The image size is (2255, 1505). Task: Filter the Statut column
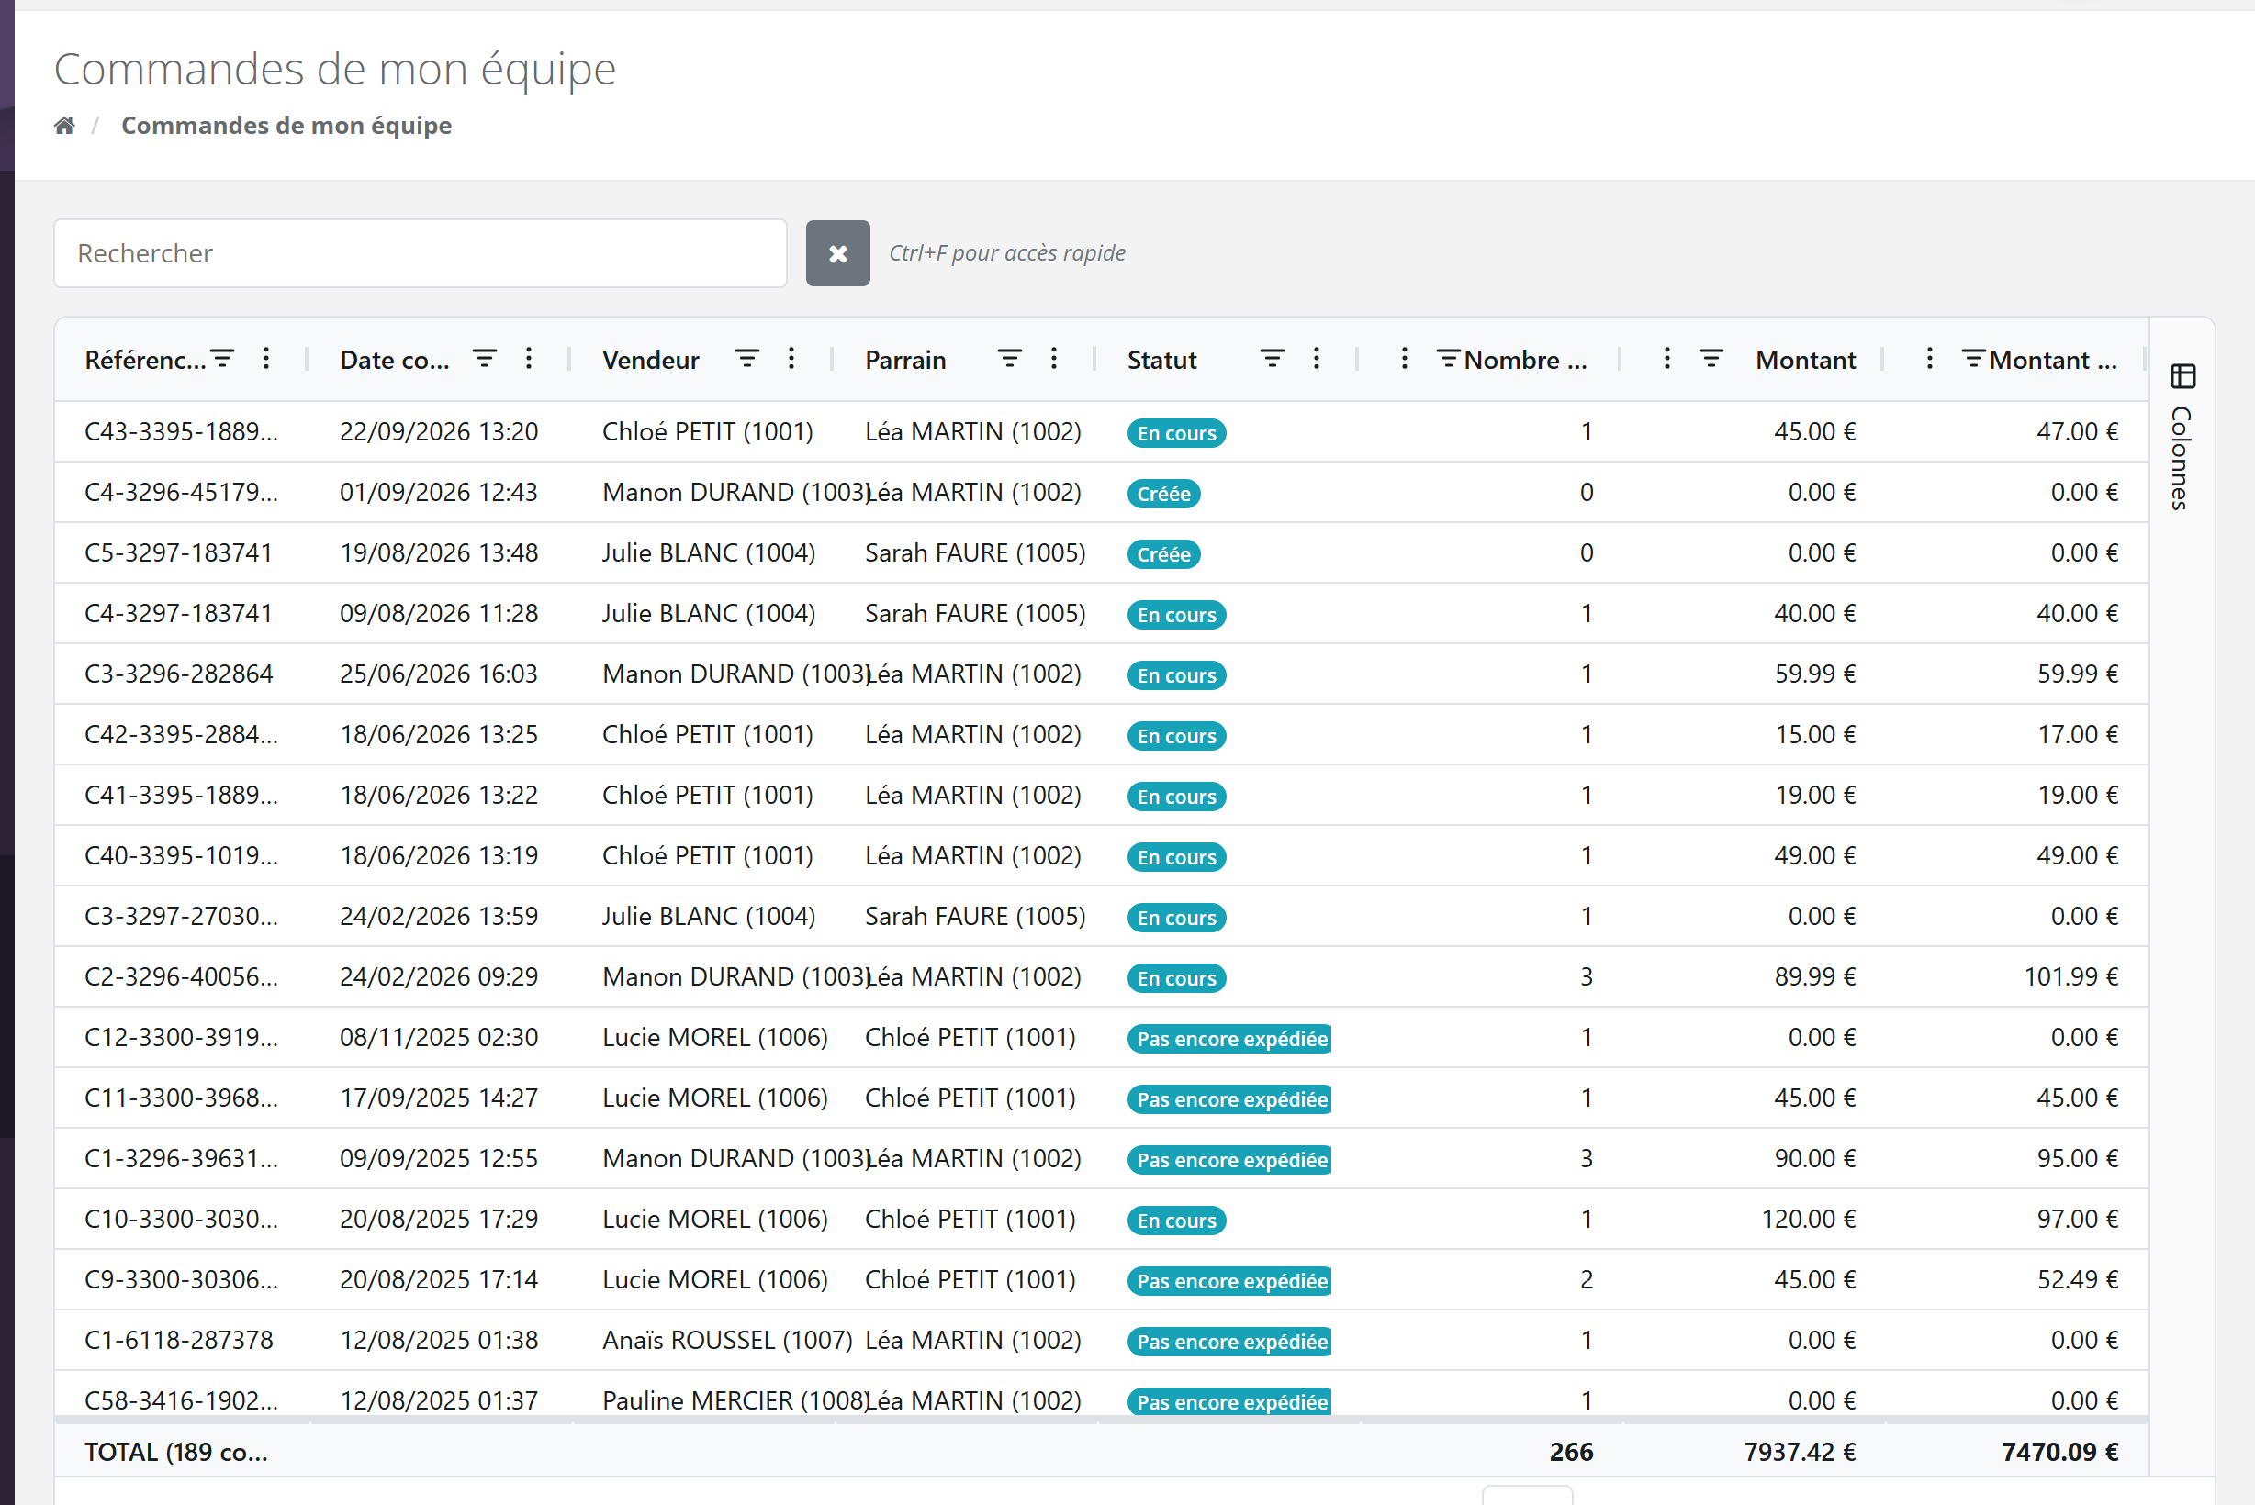1273,359
